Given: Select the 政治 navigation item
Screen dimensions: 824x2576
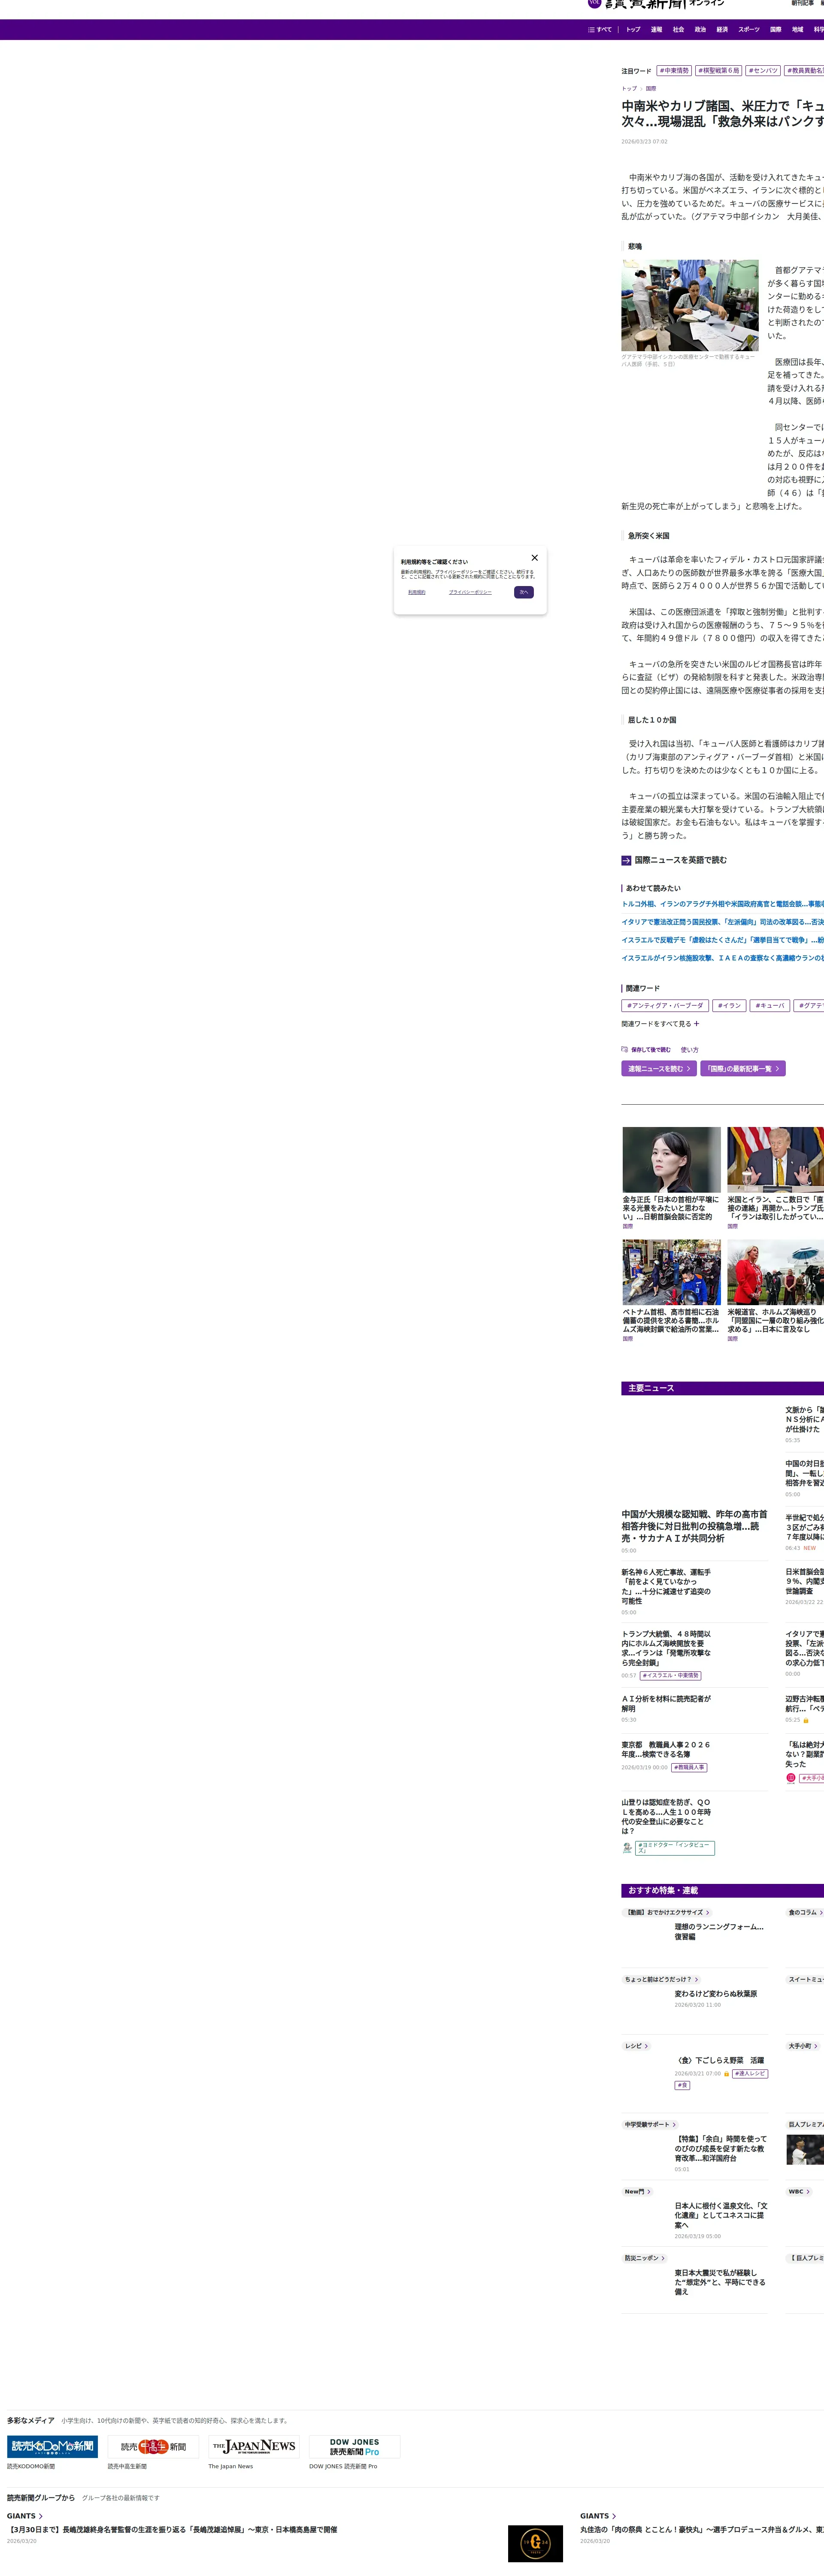Looking at the screenshot, I should point(700,30).
